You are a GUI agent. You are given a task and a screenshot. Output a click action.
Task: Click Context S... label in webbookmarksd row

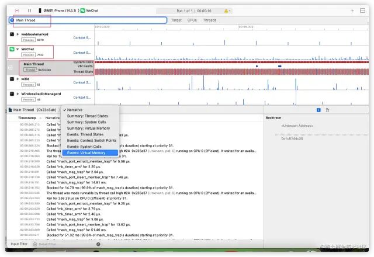(x=82, y=37)
